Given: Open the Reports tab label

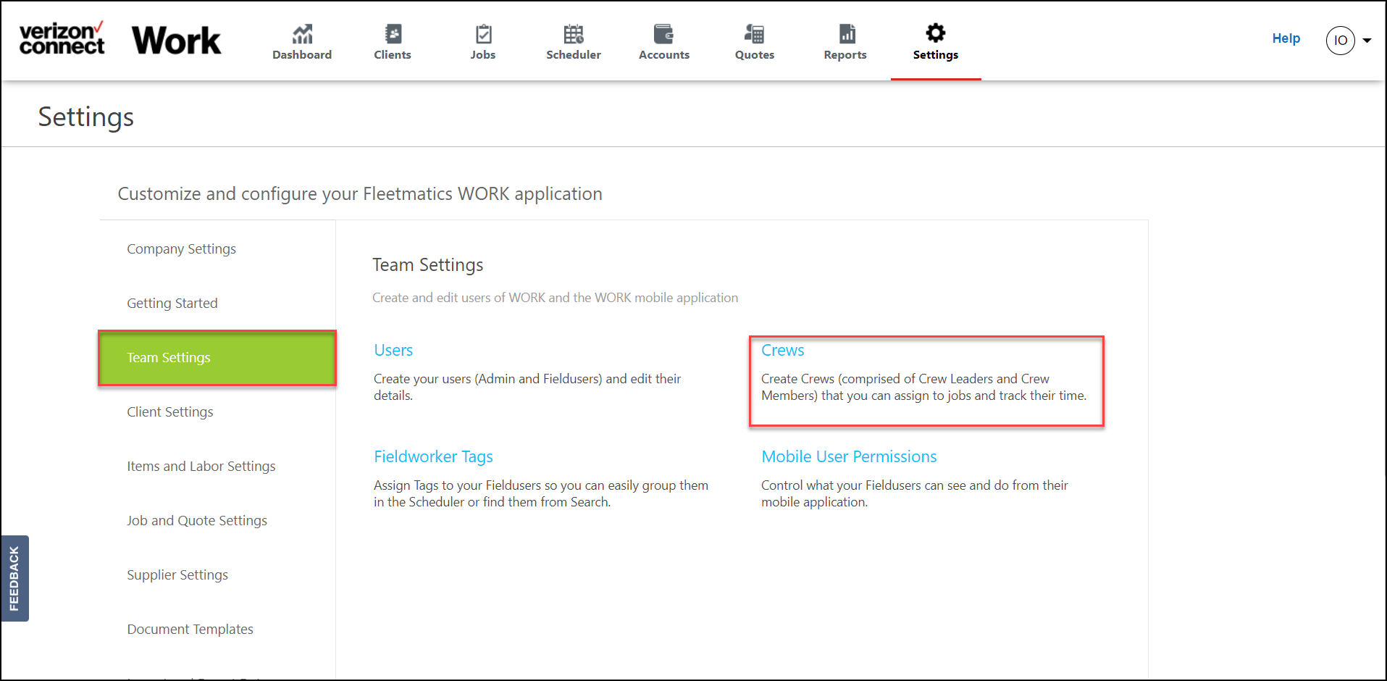Looking at the screenshot, I should [845, 55].
